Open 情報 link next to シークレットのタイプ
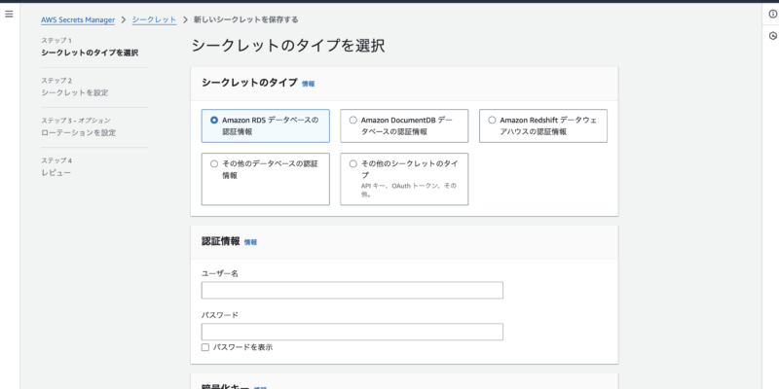779x389 pixels. tap(308, 84)
